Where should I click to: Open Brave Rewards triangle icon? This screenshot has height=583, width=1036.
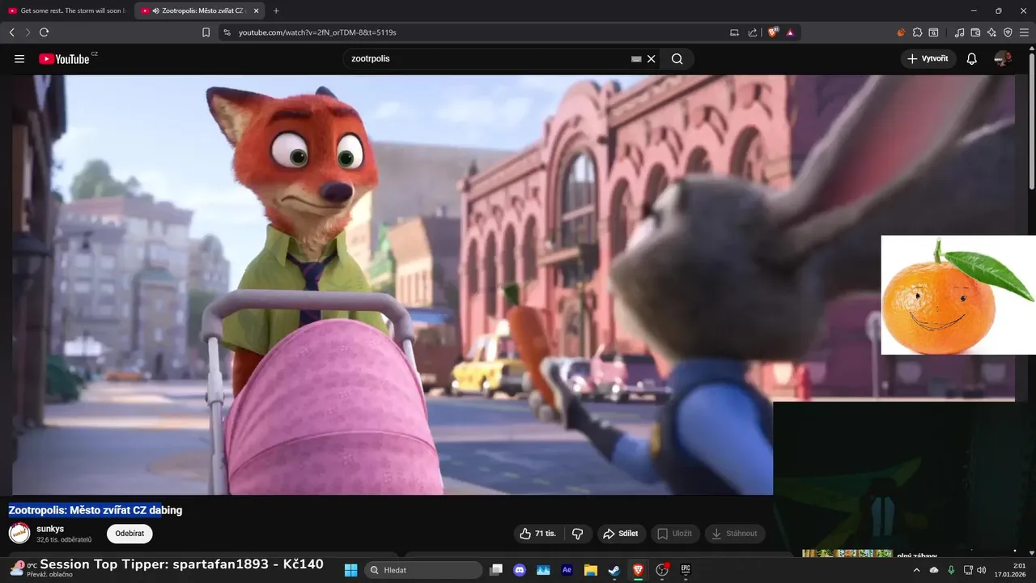[790, 32]
